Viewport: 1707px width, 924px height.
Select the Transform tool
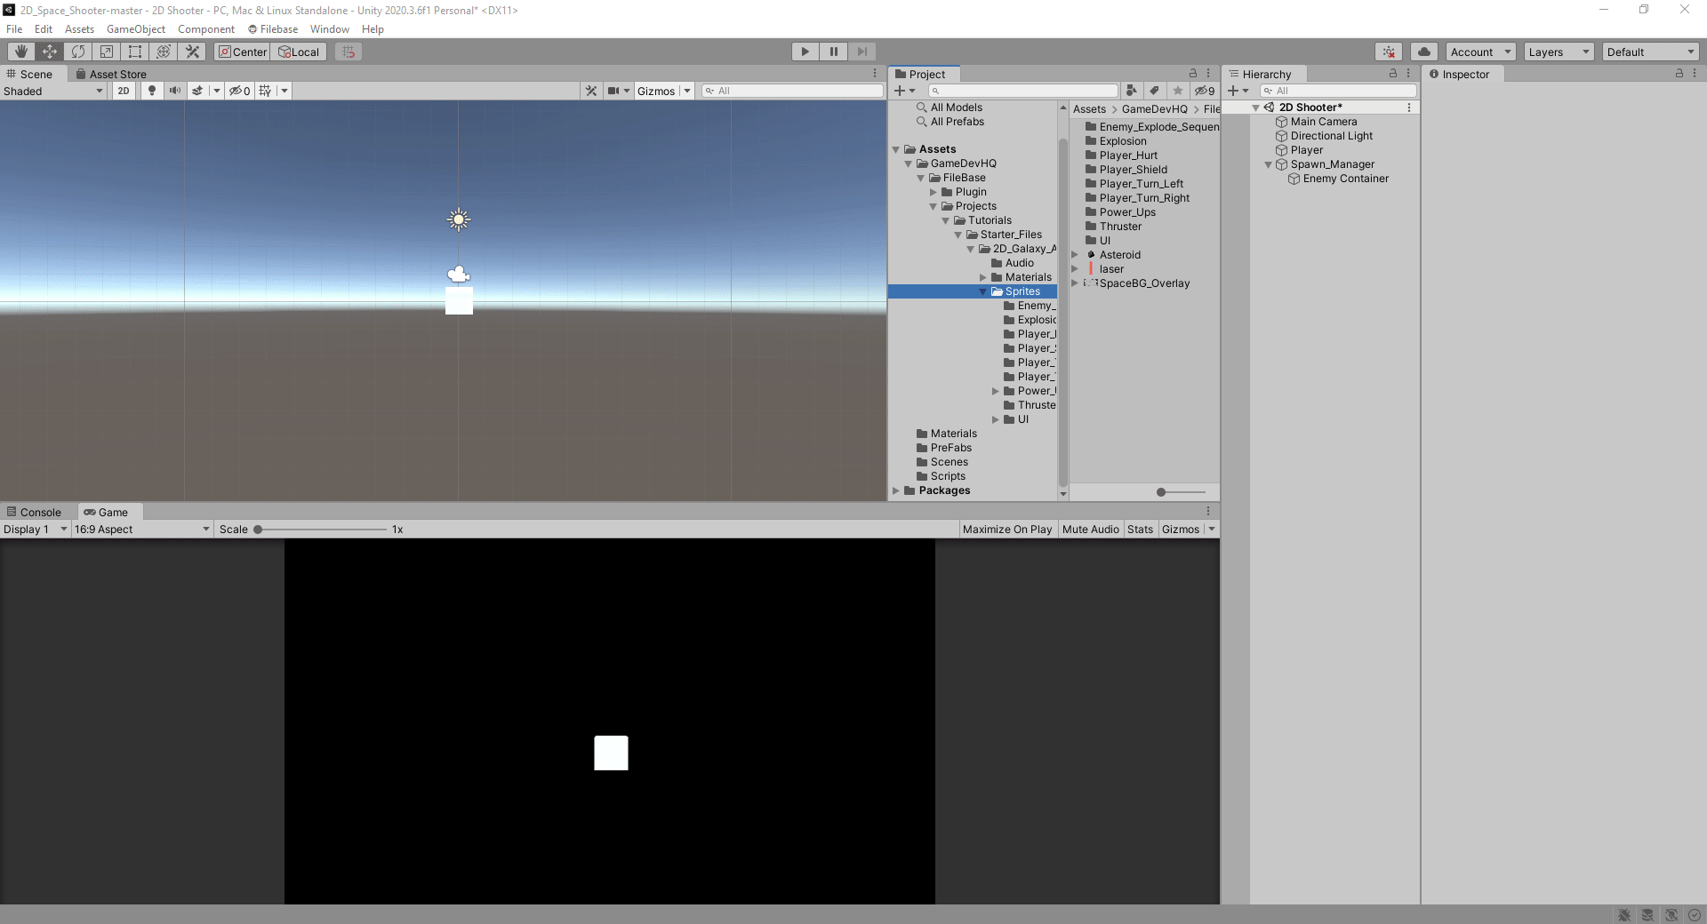[x=164, y=52]
